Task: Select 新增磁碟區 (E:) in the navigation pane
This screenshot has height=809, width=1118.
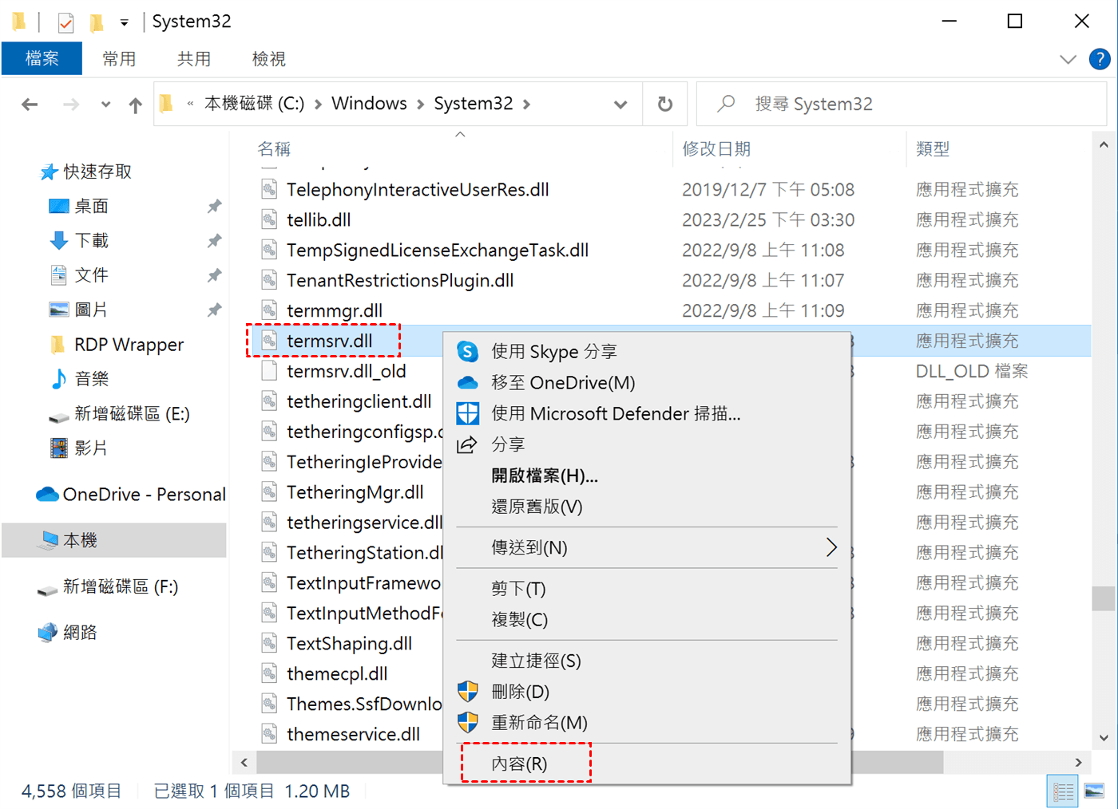Action: pyautogui.click(x=132, y=413)
